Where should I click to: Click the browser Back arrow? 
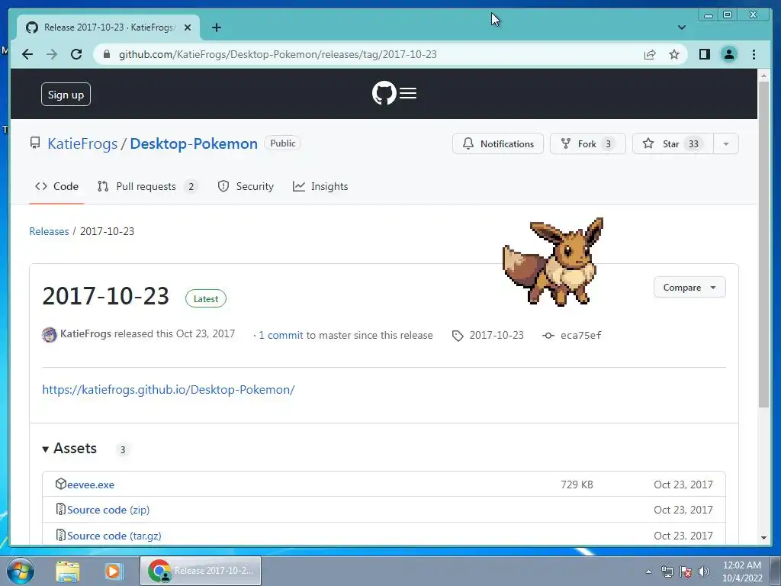click(x=27, y=54)
